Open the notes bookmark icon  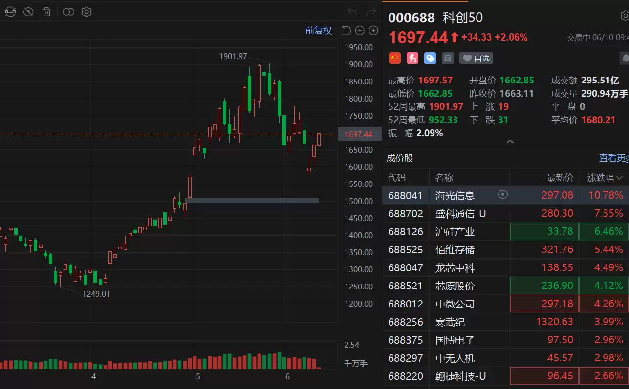tap(447, 58)
